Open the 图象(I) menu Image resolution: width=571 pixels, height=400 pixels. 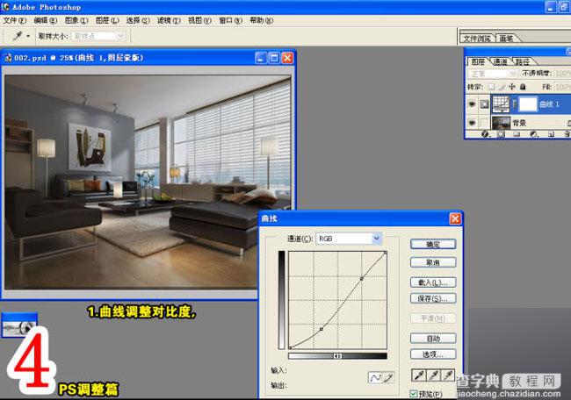tap(76, 20)
